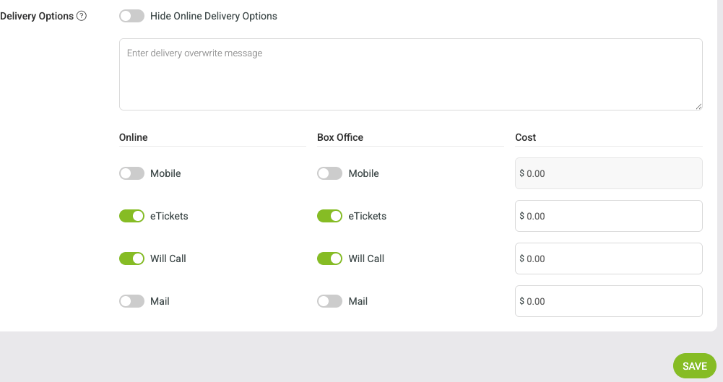Enable the Box Office Mail toggle
This screenshot has height=382, width=723.
329,301
